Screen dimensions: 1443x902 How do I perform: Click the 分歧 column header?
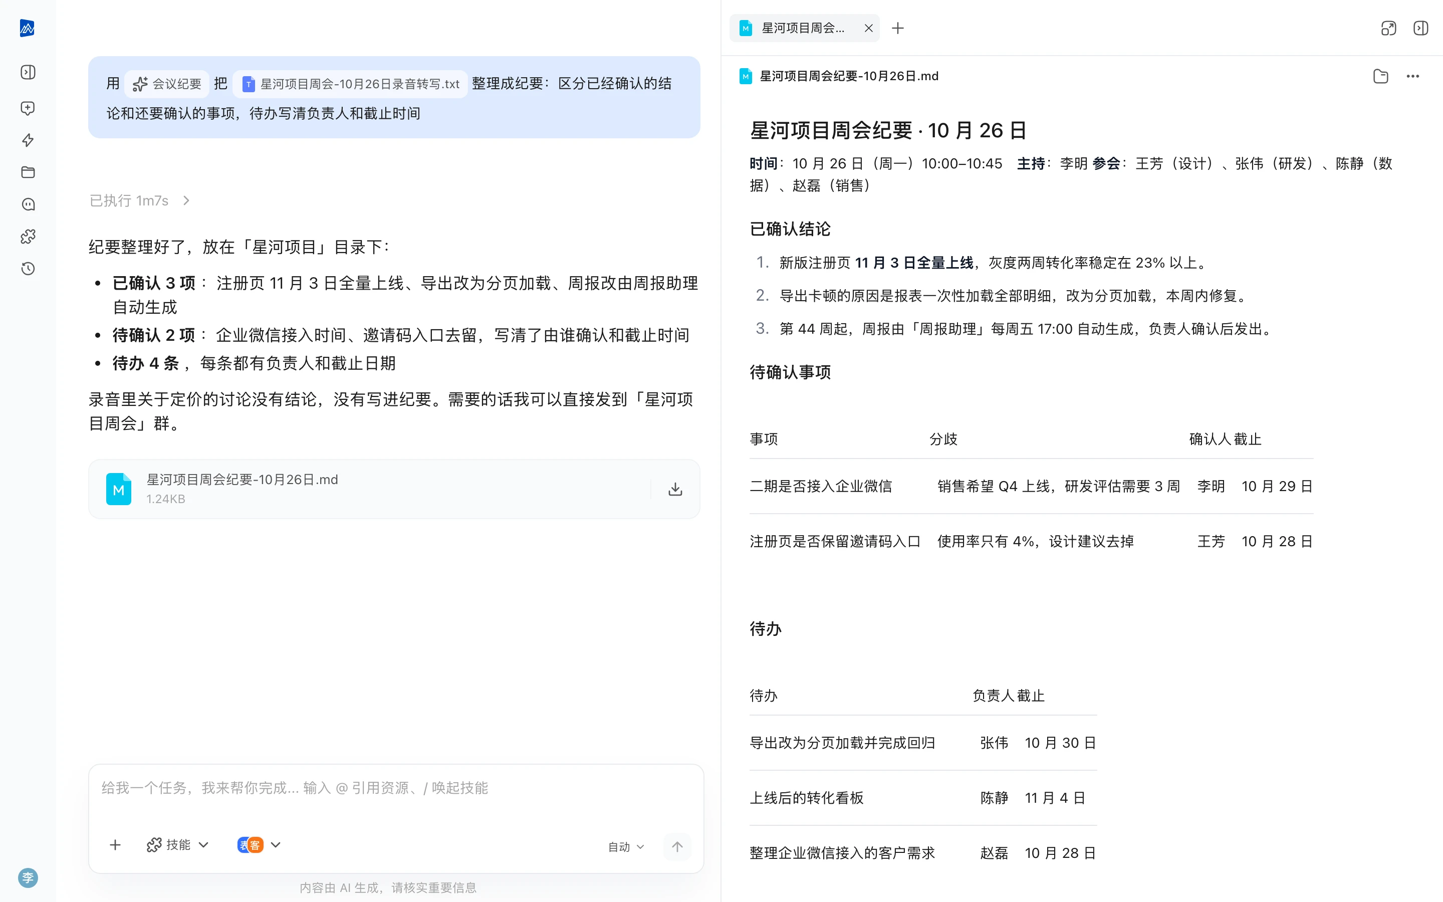[943, 439]
